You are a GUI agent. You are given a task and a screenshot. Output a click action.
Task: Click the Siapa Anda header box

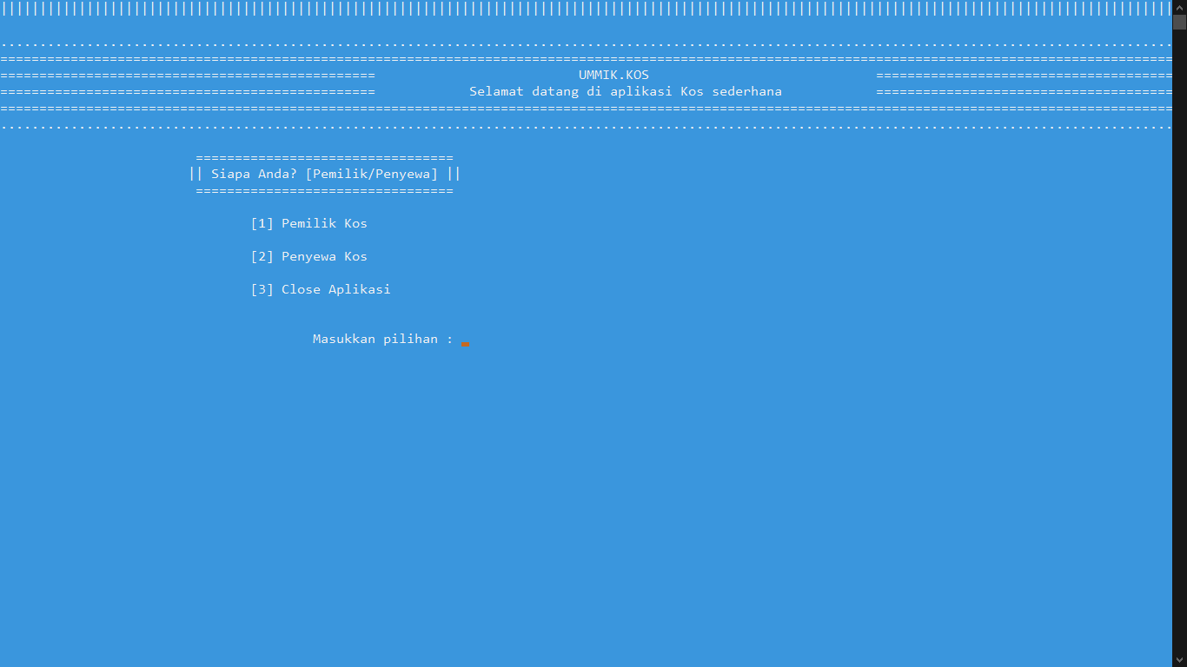(x=324, y=173)
